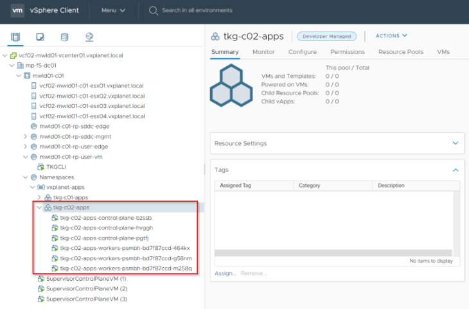The image size is (469, 309).
Task: Open the Menu dropdown
Action: pos(113,10)
